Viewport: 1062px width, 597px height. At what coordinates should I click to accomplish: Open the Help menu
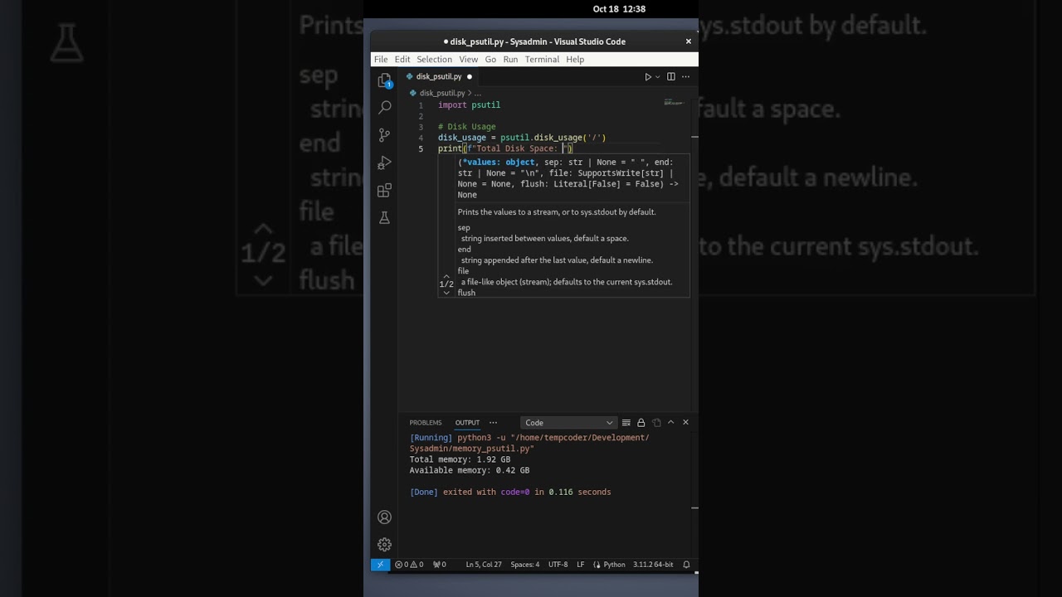coord(575,60)
